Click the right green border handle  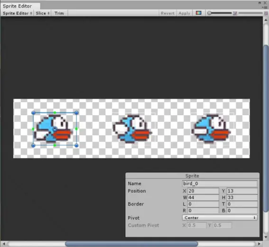tap(76, 129)
